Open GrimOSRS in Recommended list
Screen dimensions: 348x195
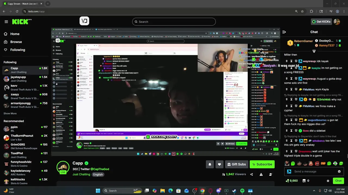click(26, 146)
